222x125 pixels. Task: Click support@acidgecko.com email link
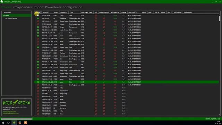(x=11, y=114)
